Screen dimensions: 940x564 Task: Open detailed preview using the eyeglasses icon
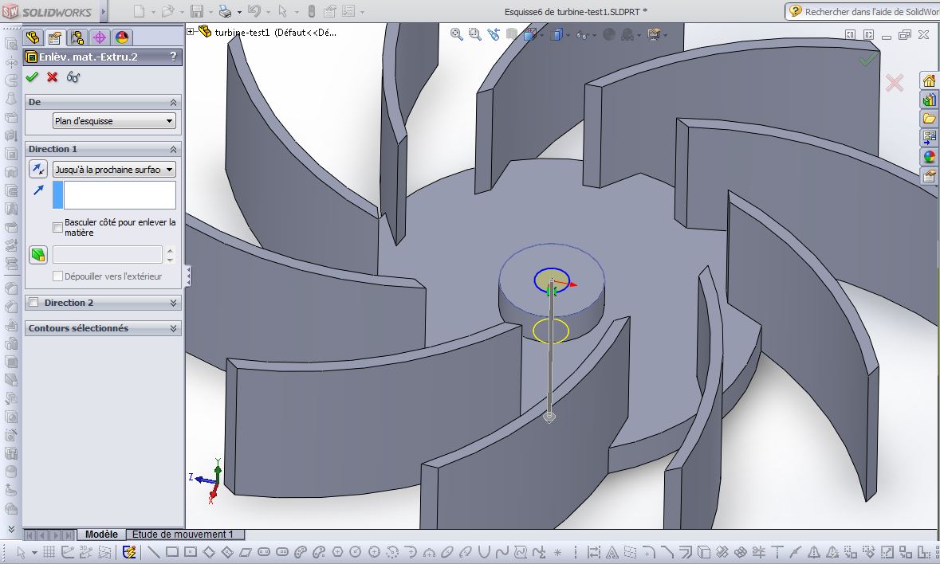[x=73, y=77]
